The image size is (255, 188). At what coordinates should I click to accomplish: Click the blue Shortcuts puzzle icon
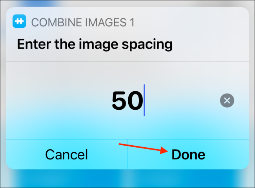coord(19,22)
